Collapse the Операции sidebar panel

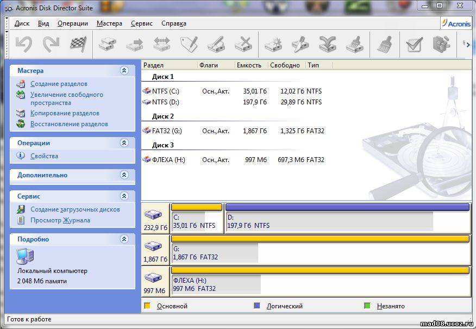coord(124,142)
